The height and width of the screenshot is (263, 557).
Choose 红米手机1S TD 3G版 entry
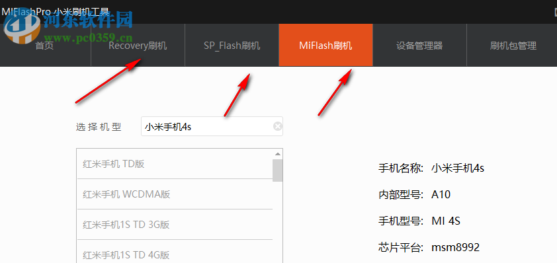coord(175,225)
